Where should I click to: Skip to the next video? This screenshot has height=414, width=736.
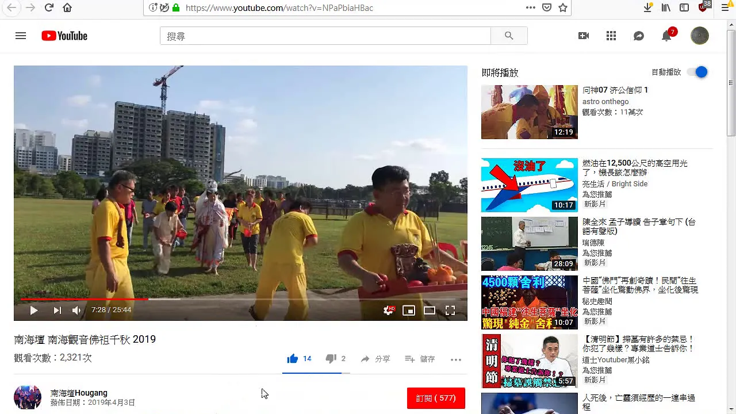[x=57, y=310]
